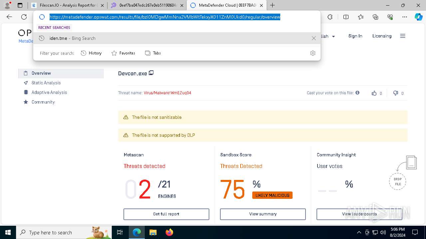Copy the Devcon.exe file name
This screenshot has height=239, width=426.
coord(151,73)
